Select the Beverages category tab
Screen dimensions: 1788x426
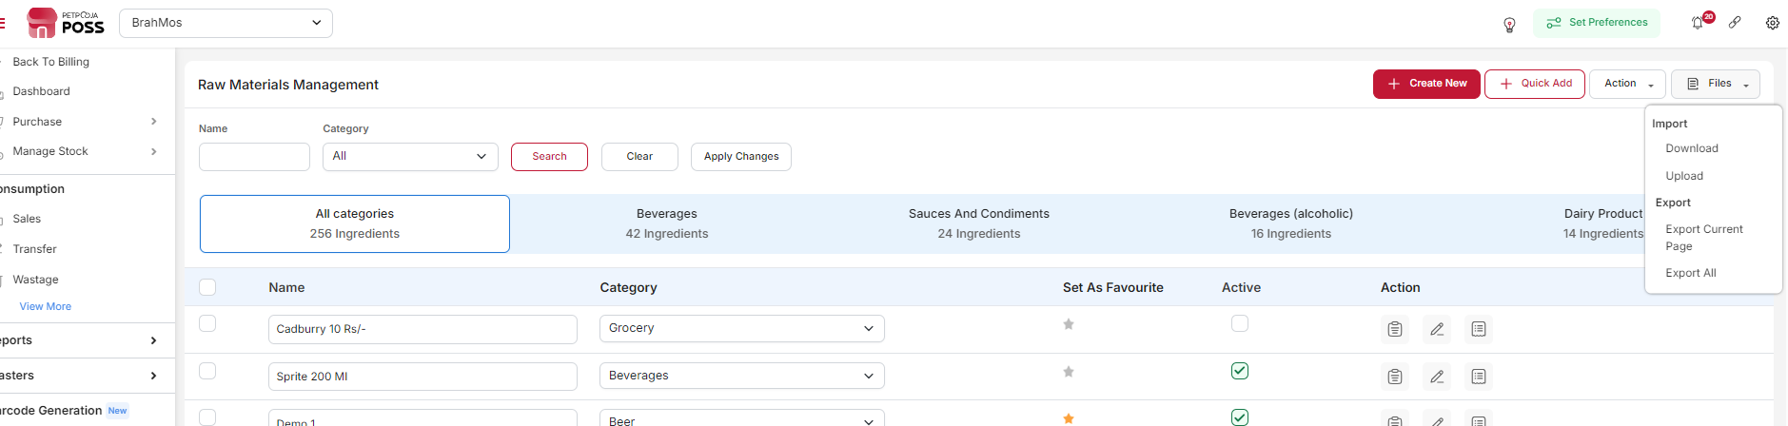[666, 223]
